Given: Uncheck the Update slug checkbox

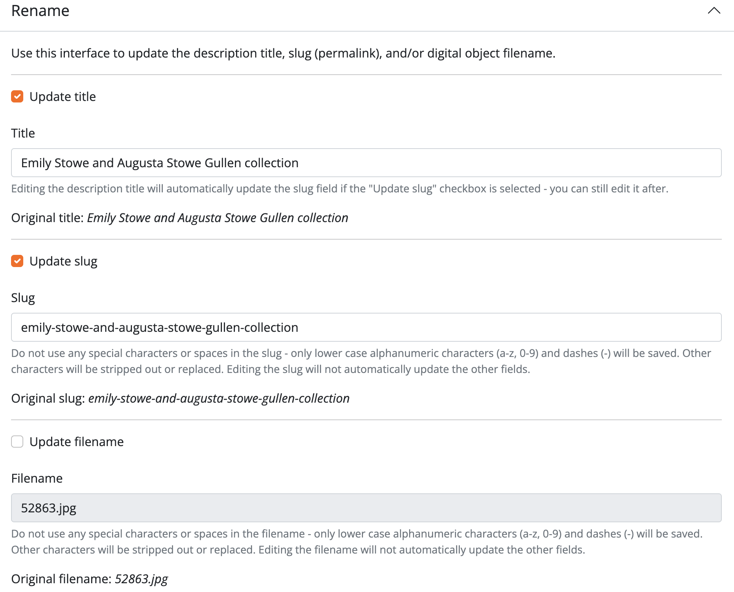Looking at the screenshot, I should click(x=17, y=261).
